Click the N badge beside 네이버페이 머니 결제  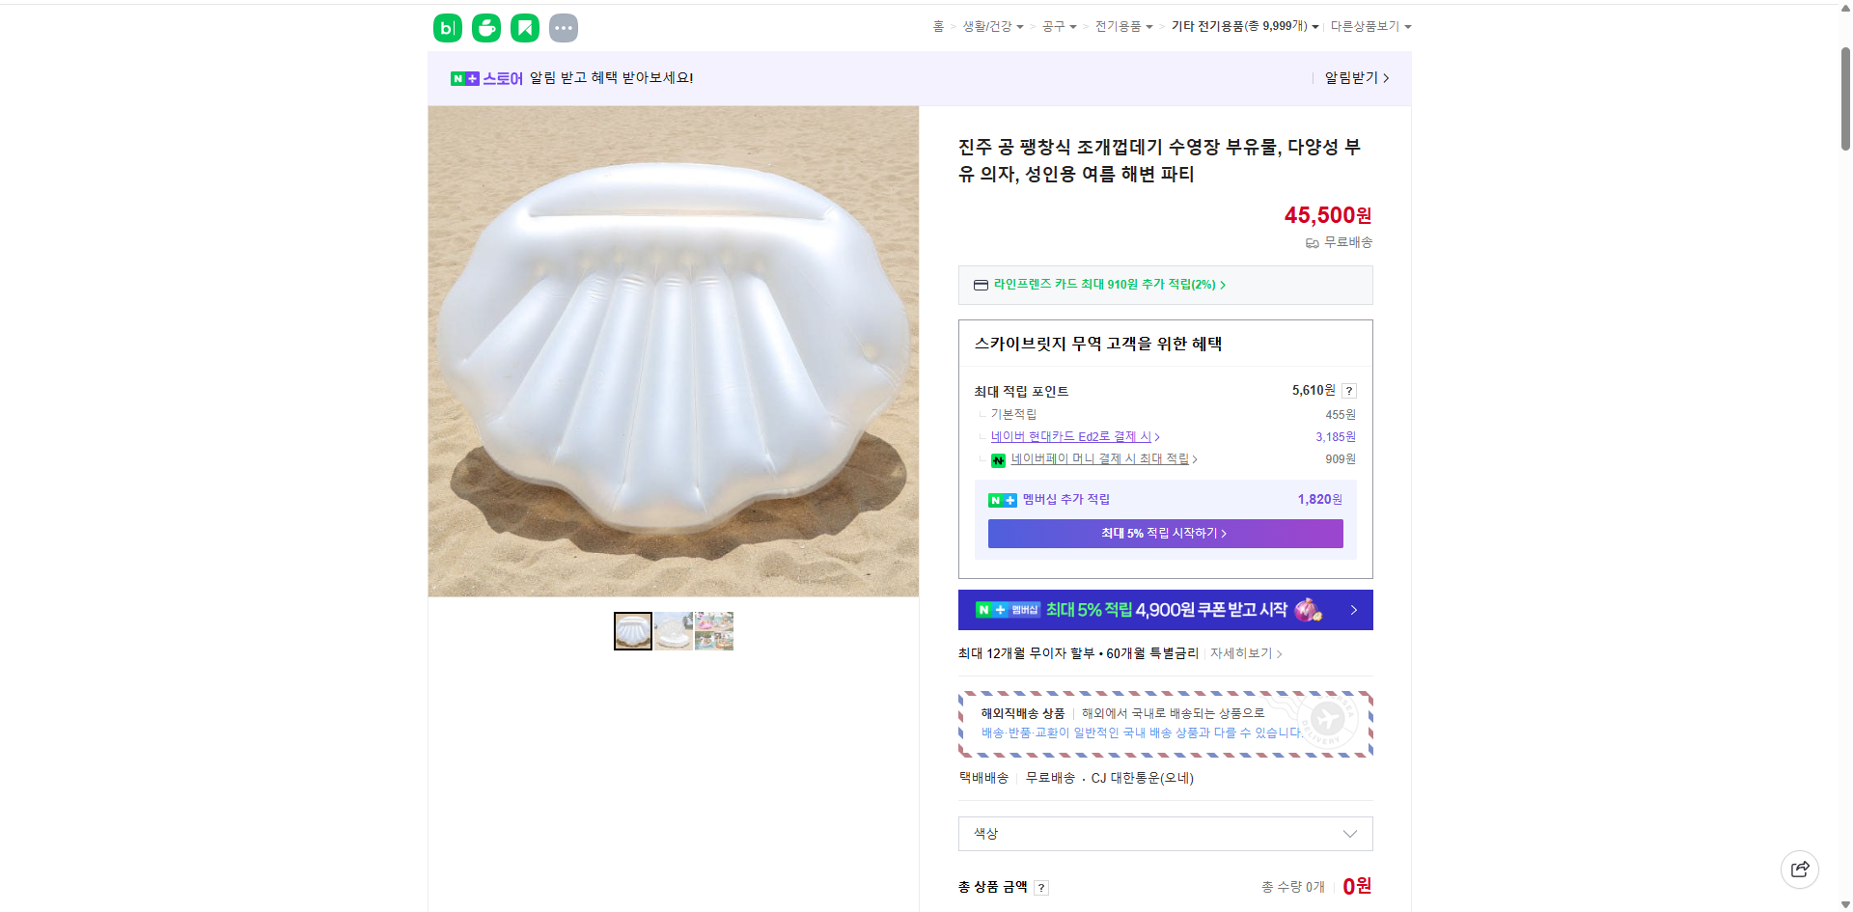[998, 460]
